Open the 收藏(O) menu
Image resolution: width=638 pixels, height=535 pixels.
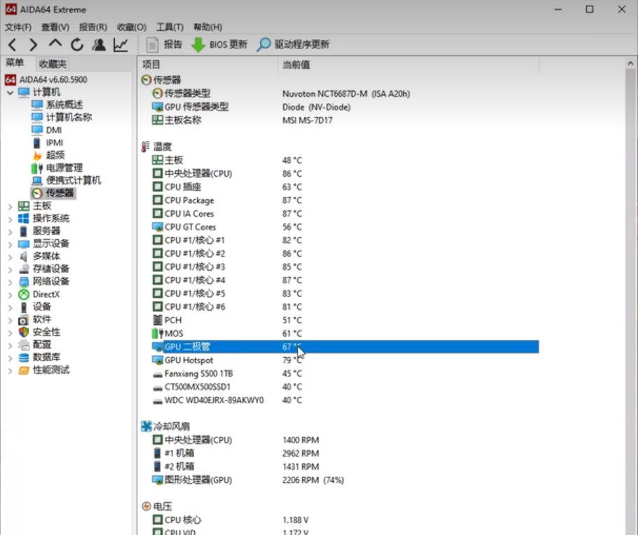point(132,27)
